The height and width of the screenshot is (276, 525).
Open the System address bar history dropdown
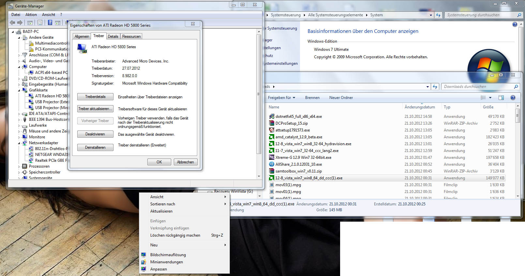[x=431, y=15]
